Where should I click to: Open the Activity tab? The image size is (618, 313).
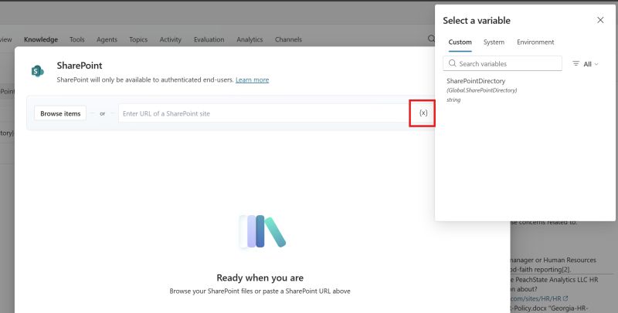click(x=170, y=39)
